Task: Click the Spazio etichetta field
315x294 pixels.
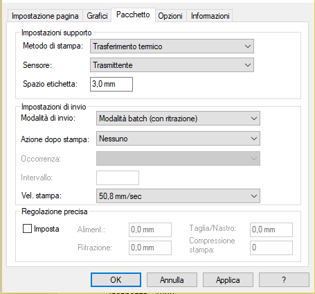Action: 111,84
